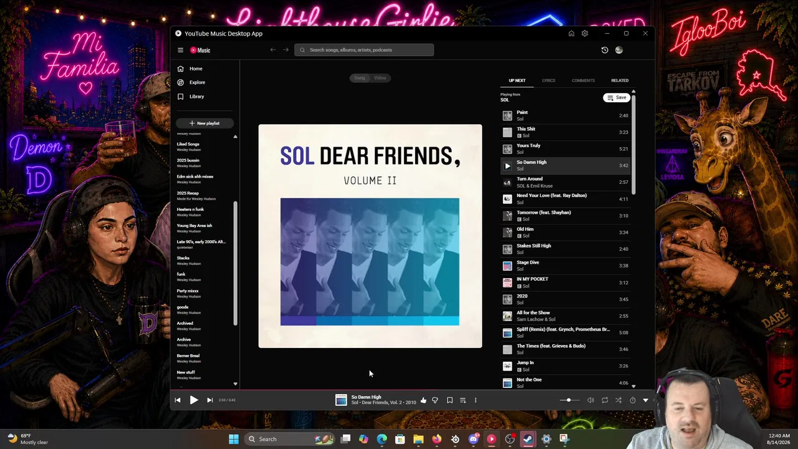Play Paint from the queue
This screenshot has width=798, height=449.
click(565, 115)
